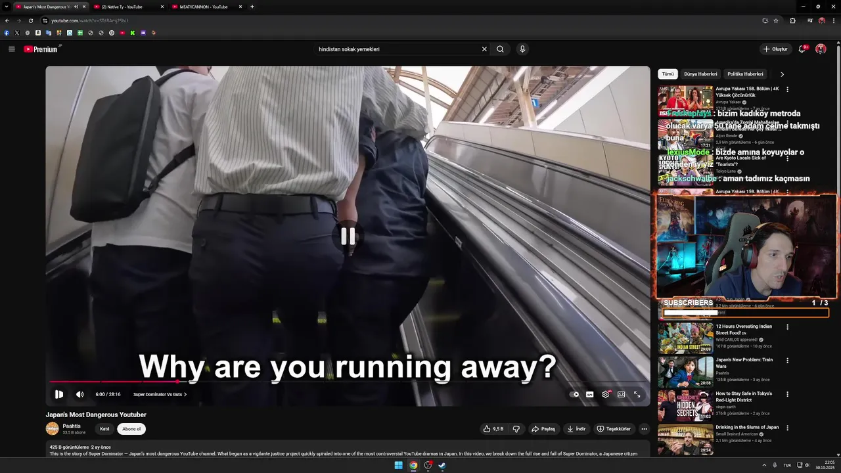This screenshot has width=841, height=473.
Task: Open options for Avrupa Yakası 158. Bölüm
Action: tap(787, 89)
